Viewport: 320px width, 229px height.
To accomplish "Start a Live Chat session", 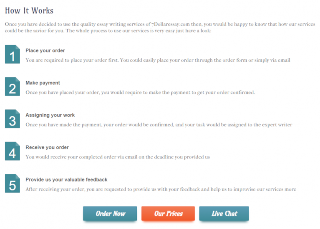I will pos(224,214).
